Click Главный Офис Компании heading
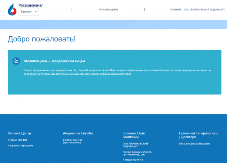Viewport: 227px width, 163px height. (x=134, y=135)
